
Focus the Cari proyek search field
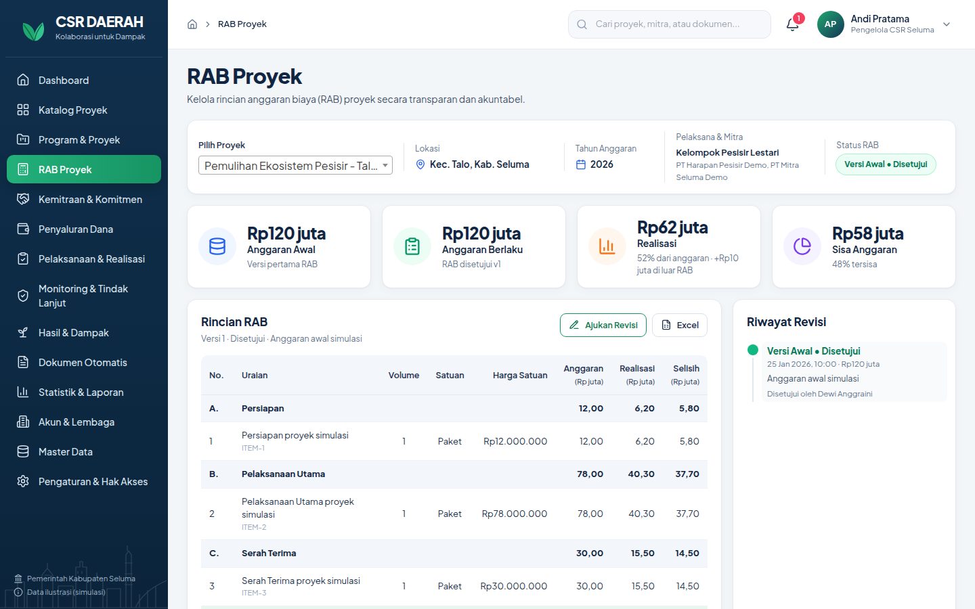(670, 24)
